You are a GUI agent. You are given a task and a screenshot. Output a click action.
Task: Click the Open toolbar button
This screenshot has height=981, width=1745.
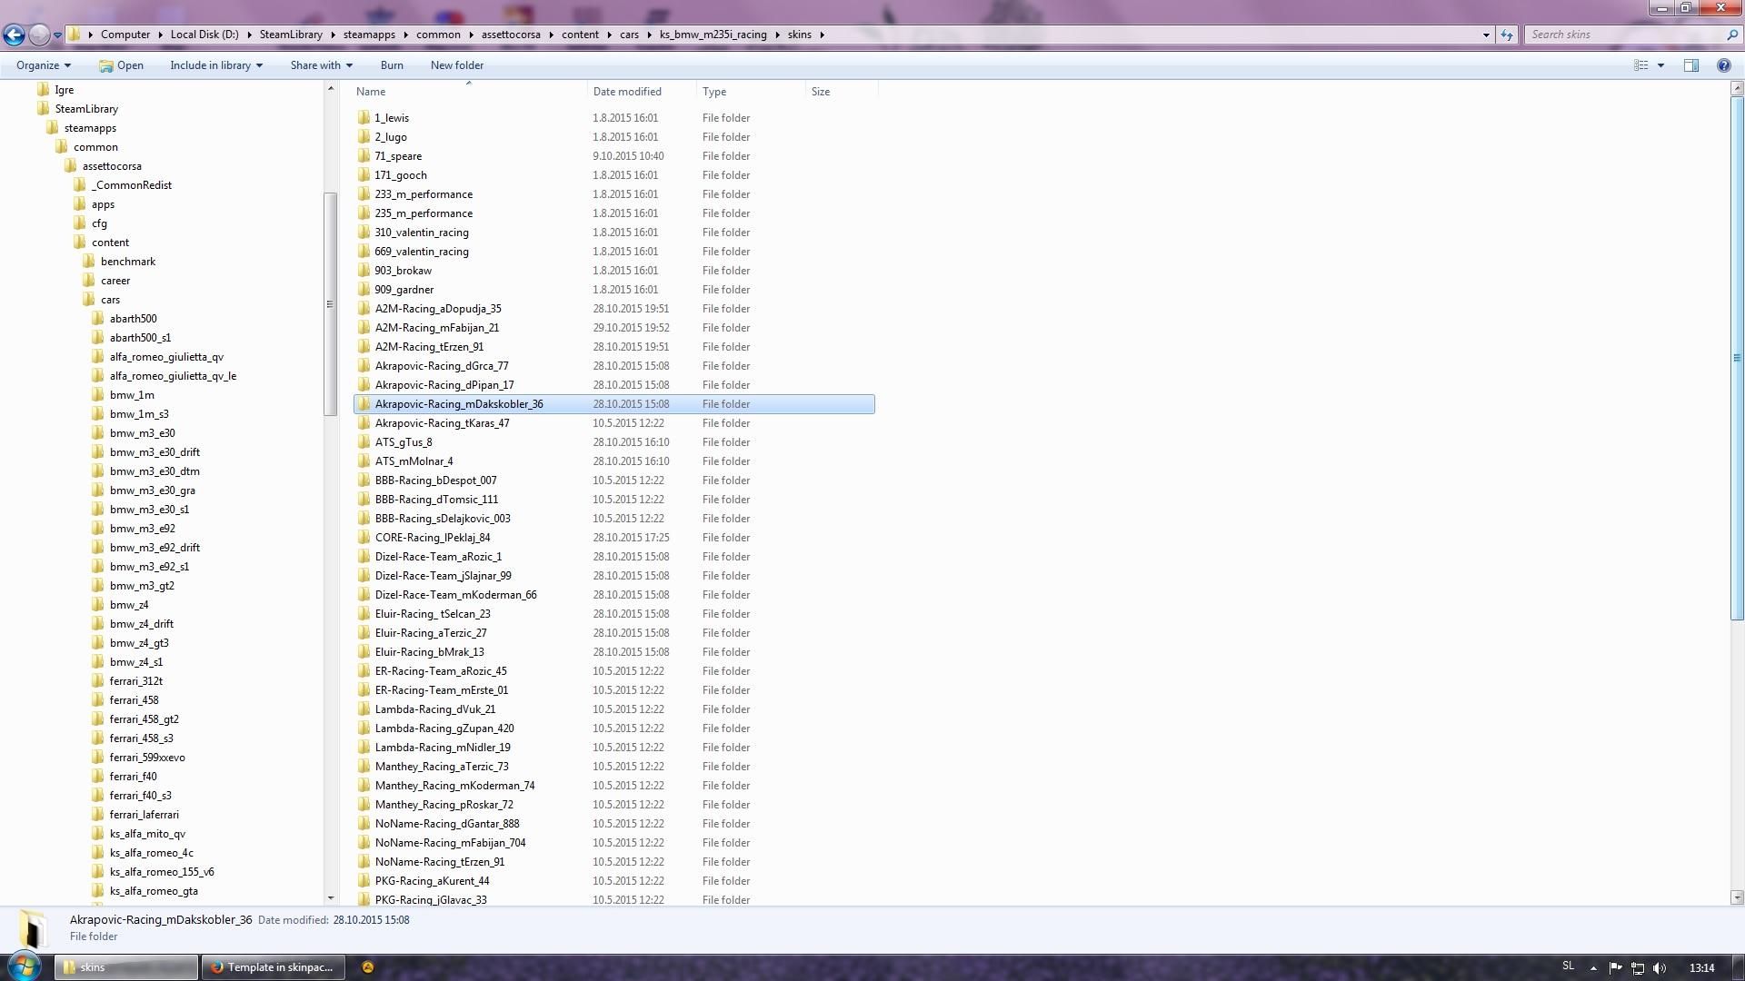pyautogui.click(x=121, y=65)
